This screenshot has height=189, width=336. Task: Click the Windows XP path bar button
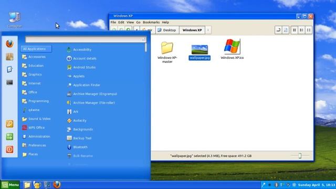point(192,30)
